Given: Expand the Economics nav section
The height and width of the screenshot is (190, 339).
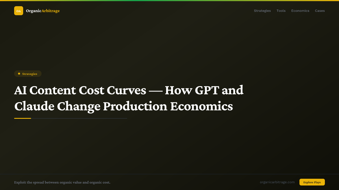Looking at the screenshot, I should pos(300,11).
